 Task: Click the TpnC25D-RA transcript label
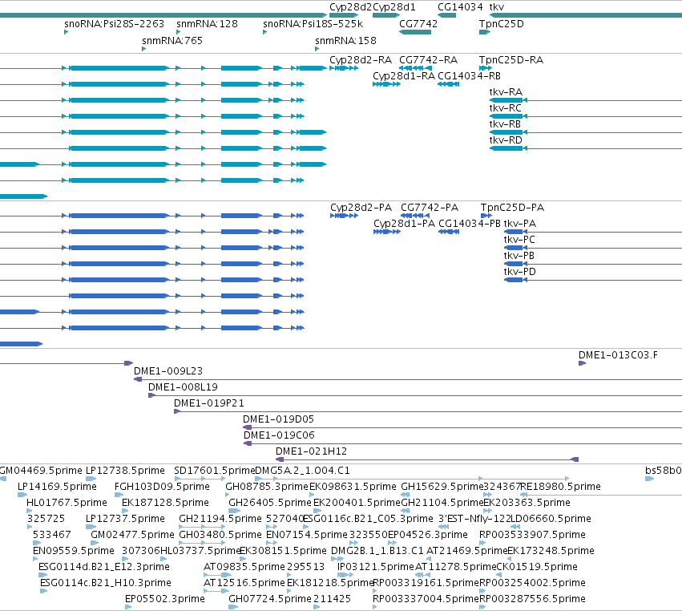(510, 60)
